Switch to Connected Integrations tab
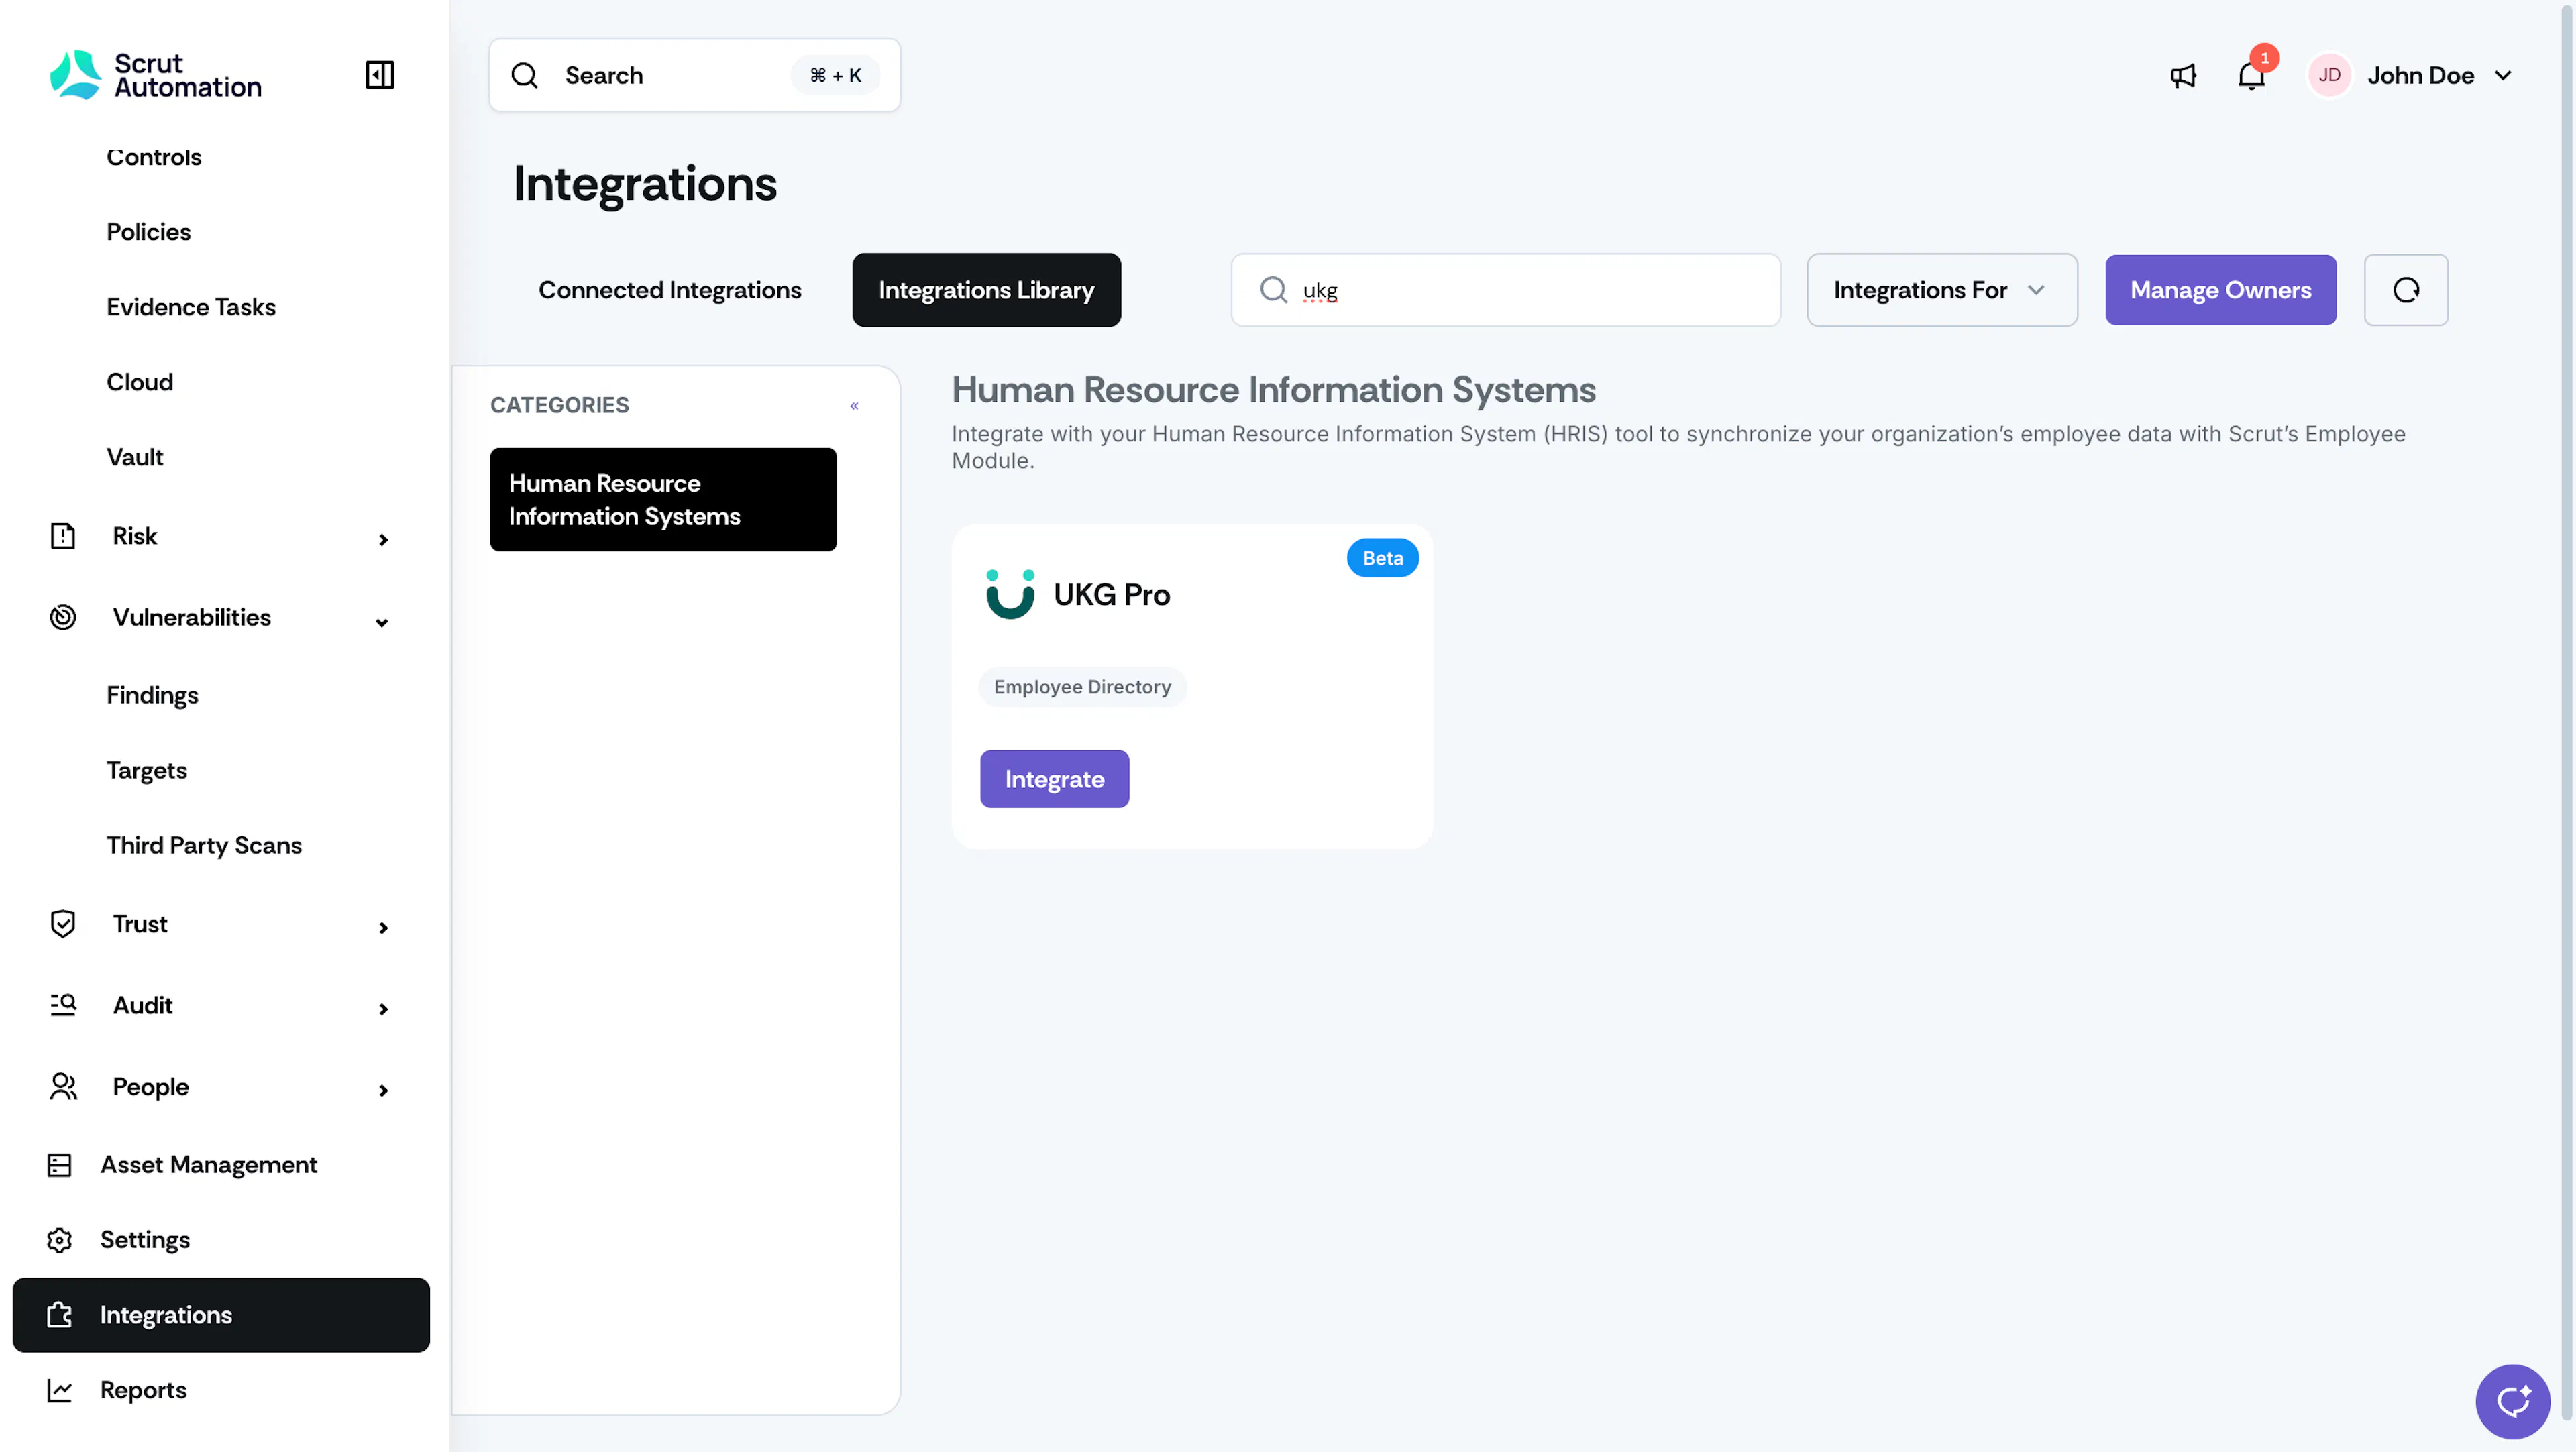This screenshot has width=2576, height=1452. coord(670,290)
